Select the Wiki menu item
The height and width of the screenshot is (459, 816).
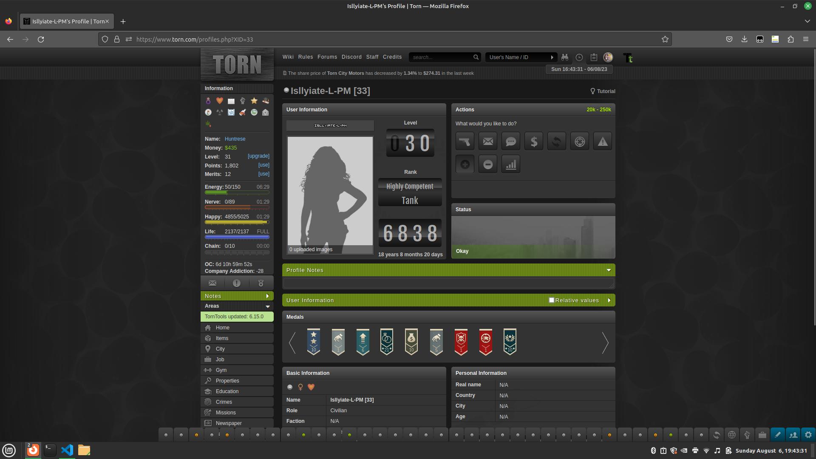[x=288, y=57]
